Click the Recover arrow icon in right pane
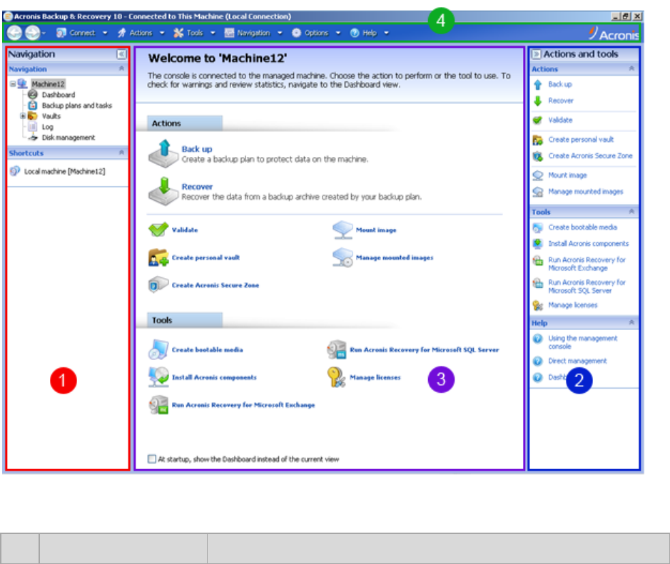670x564 pixels. (537, 101)
